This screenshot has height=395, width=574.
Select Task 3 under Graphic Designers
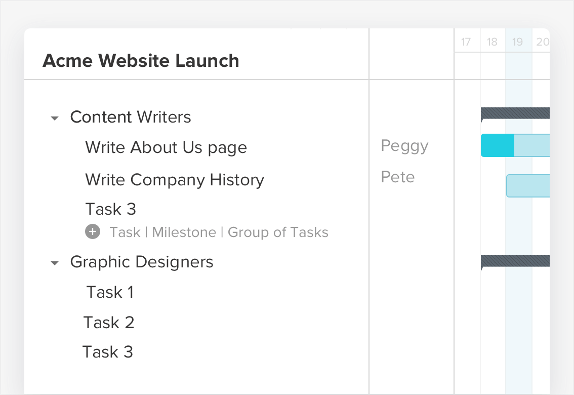pos(108,351)
